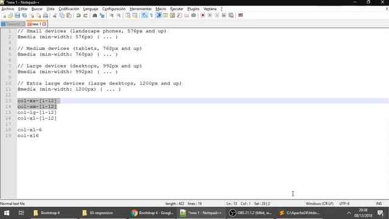Open the Codificación menu
This screenshot has width=389, height=219.
coord(69,9)
